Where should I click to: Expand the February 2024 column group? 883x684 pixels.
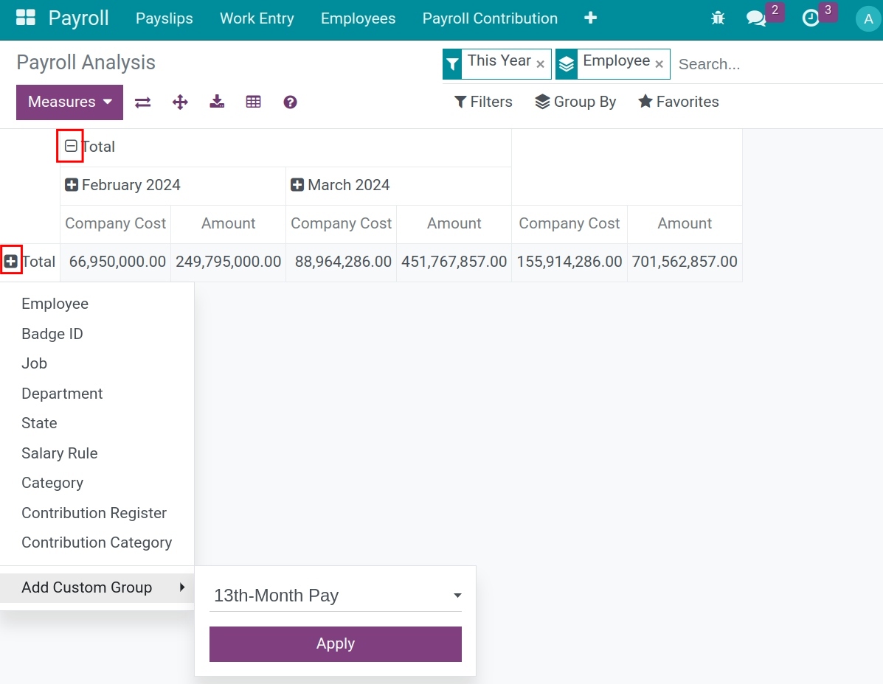point(72,184)
